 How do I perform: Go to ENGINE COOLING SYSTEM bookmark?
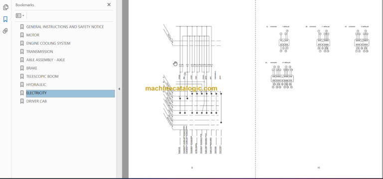[x=48, y=43]
